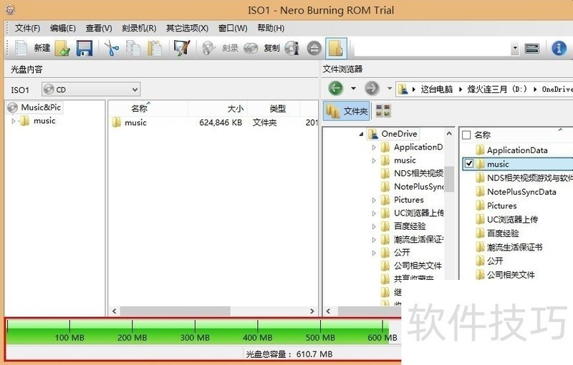Open the 窗口(W) menu
This screenshot has height=365, width=573.
[x=233, y=28]
